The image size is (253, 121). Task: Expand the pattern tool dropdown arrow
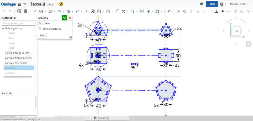point(152,11)
